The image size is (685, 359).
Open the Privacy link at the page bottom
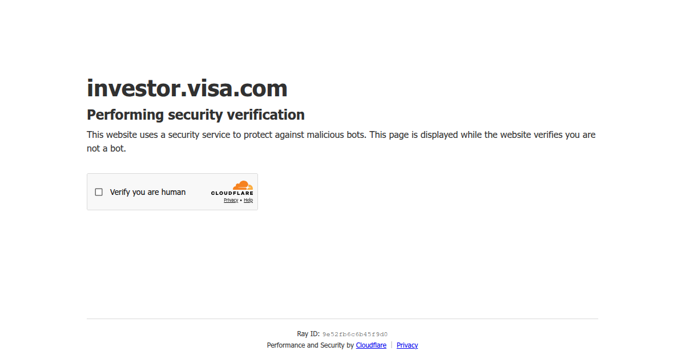coord(407,345)
